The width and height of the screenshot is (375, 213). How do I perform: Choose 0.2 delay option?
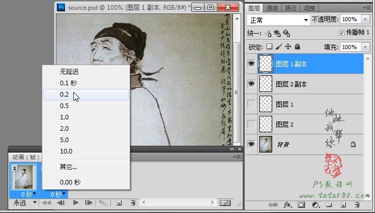[x=86, y=95]
